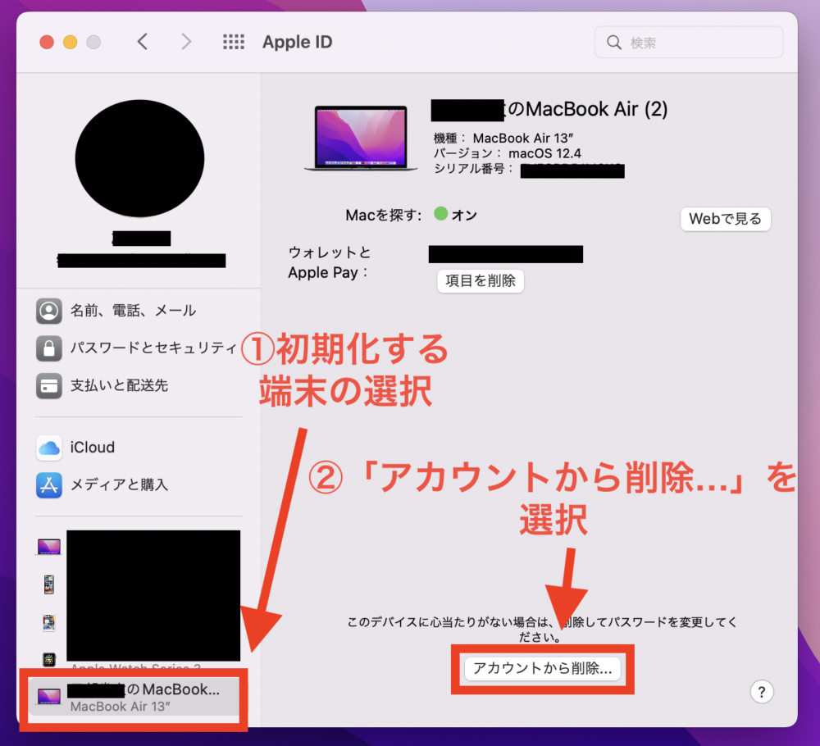Select the MacBook Air 13″ device row
Screen dimensions: 820x746
click(x=134, y=698)
